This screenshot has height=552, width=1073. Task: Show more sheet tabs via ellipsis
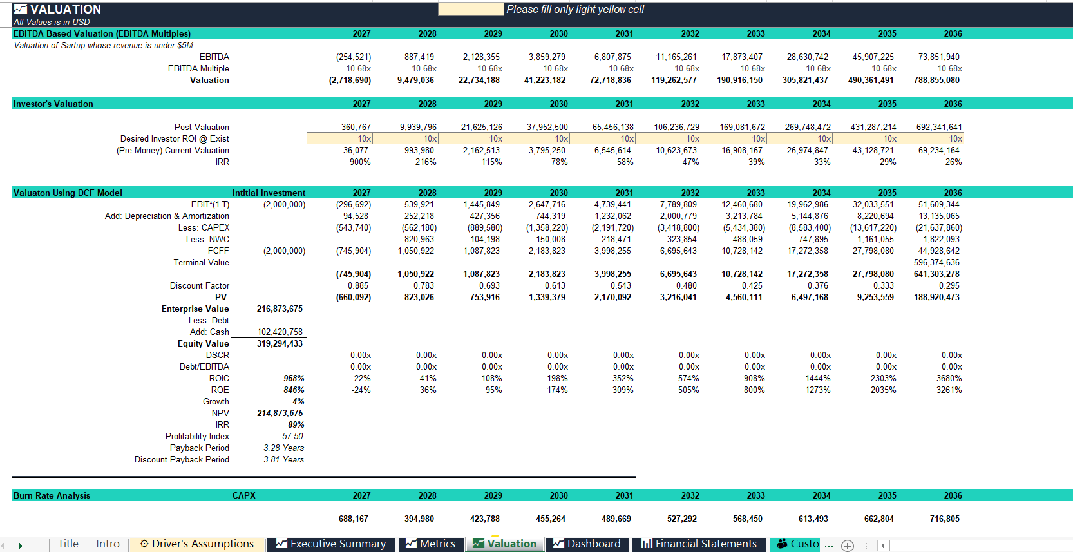829,546
